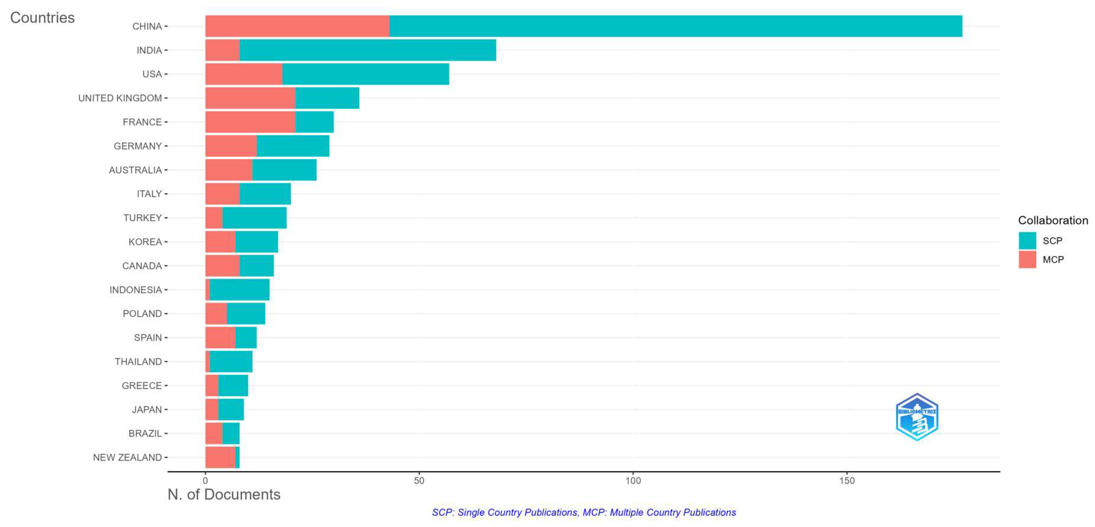This screenshot has height=527, width=1095.
Task: Click the Bibliometrix hexagon logo
Action: click(917, 417)
